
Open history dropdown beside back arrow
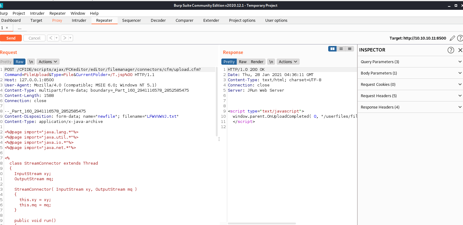[57, 38]
